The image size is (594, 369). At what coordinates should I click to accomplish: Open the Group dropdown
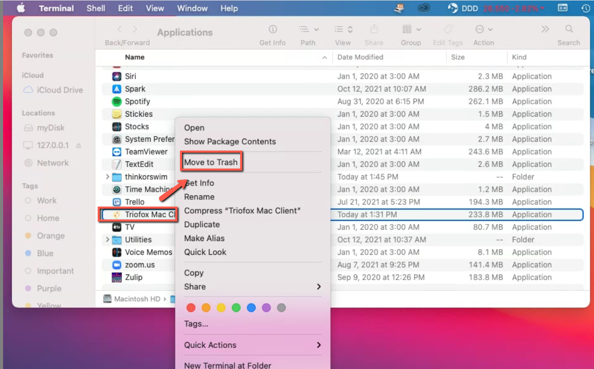click(411, 29)
